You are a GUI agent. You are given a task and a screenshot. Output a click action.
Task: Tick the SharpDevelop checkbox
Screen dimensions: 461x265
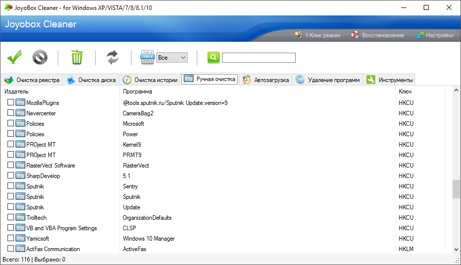[x=10, y=175]
